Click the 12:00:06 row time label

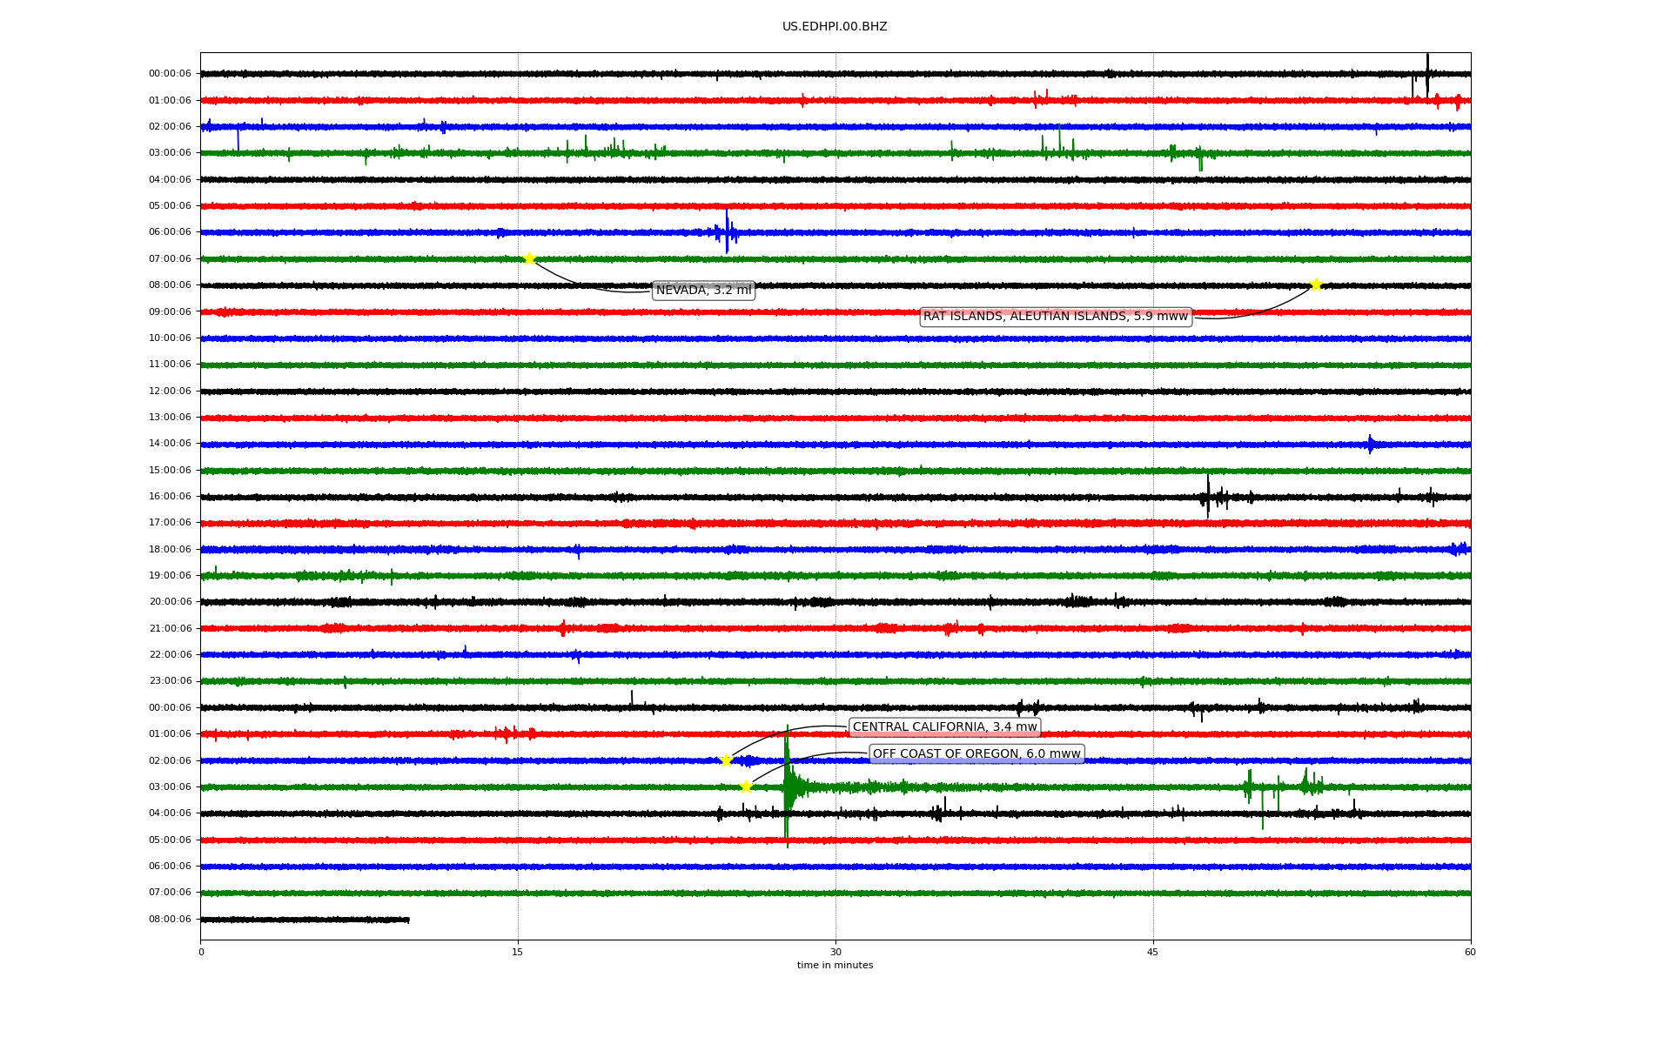click(170, 391)
